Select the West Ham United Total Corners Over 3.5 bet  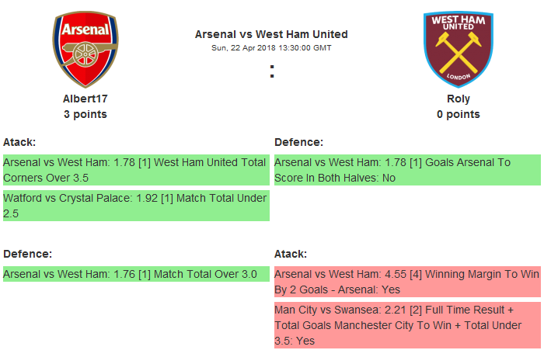point(135,170)
